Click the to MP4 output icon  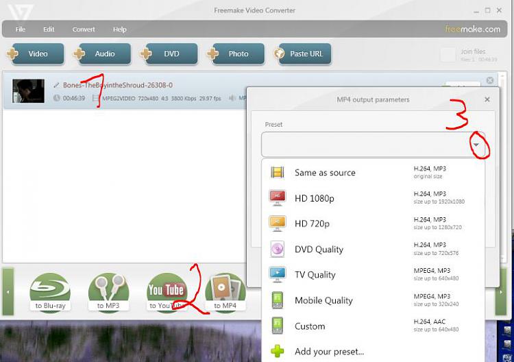pyautogui.click(x=225, y=293)
